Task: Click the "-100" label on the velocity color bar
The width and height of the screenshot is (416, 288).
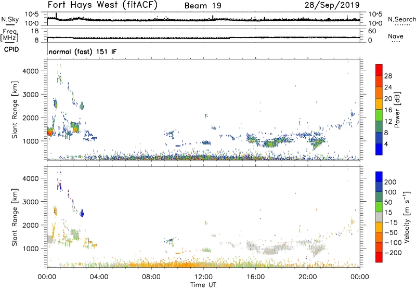Action: pyautogui.click(x=393, y=242)
